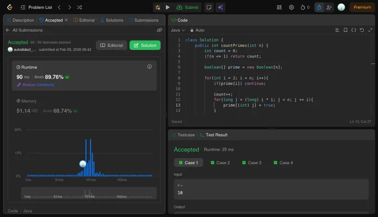Copy submission link icon

(x=160, y=30)
